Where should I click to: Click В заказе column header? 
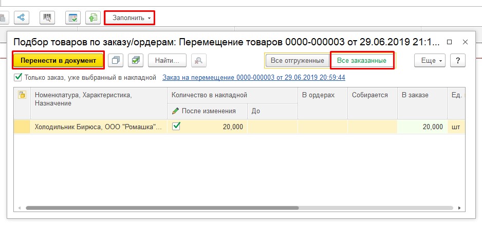coord(422,103)
